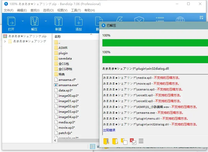Click the media.xp3 error line in log
208x152 pixels.
click(x=141, y=78)
